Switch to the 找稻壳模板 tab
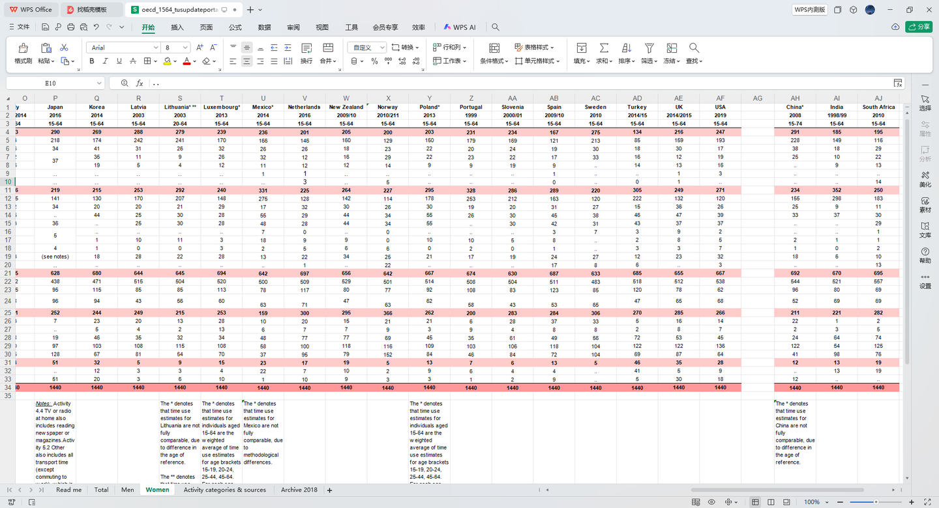 (91, 10)
